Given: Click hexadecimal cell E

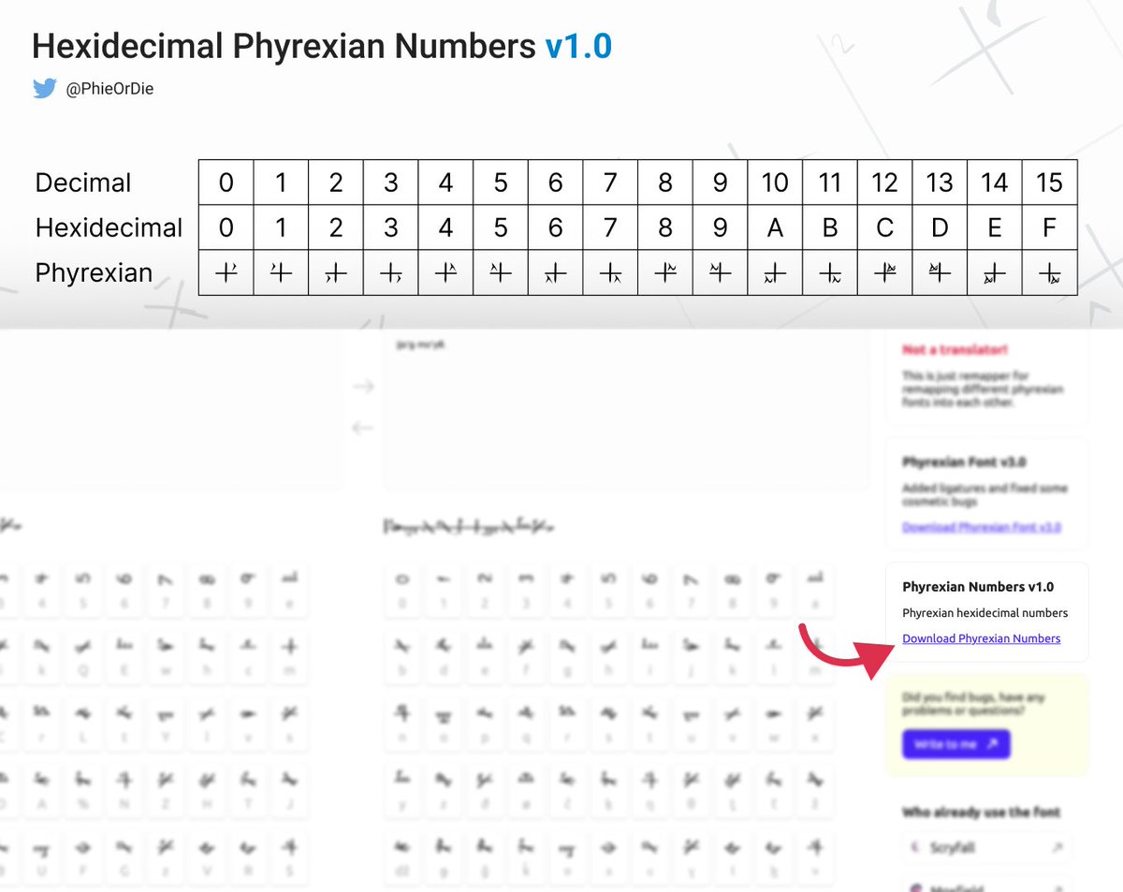Looking at the screenshot, I should pyautogui.click(x=995, y=227).
